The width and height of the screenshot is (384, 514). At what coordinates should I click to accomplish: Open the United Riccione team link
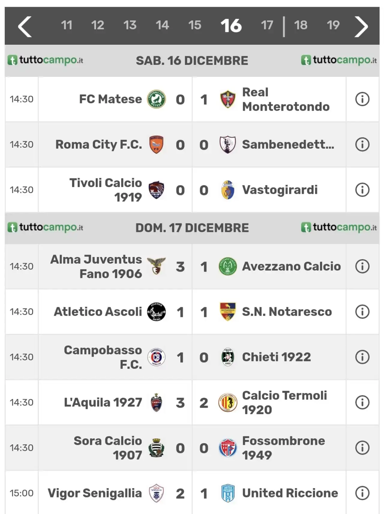[x=290, y=493]
